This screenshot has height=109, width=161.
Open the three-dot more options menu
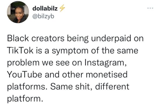[x=150, y=8]
